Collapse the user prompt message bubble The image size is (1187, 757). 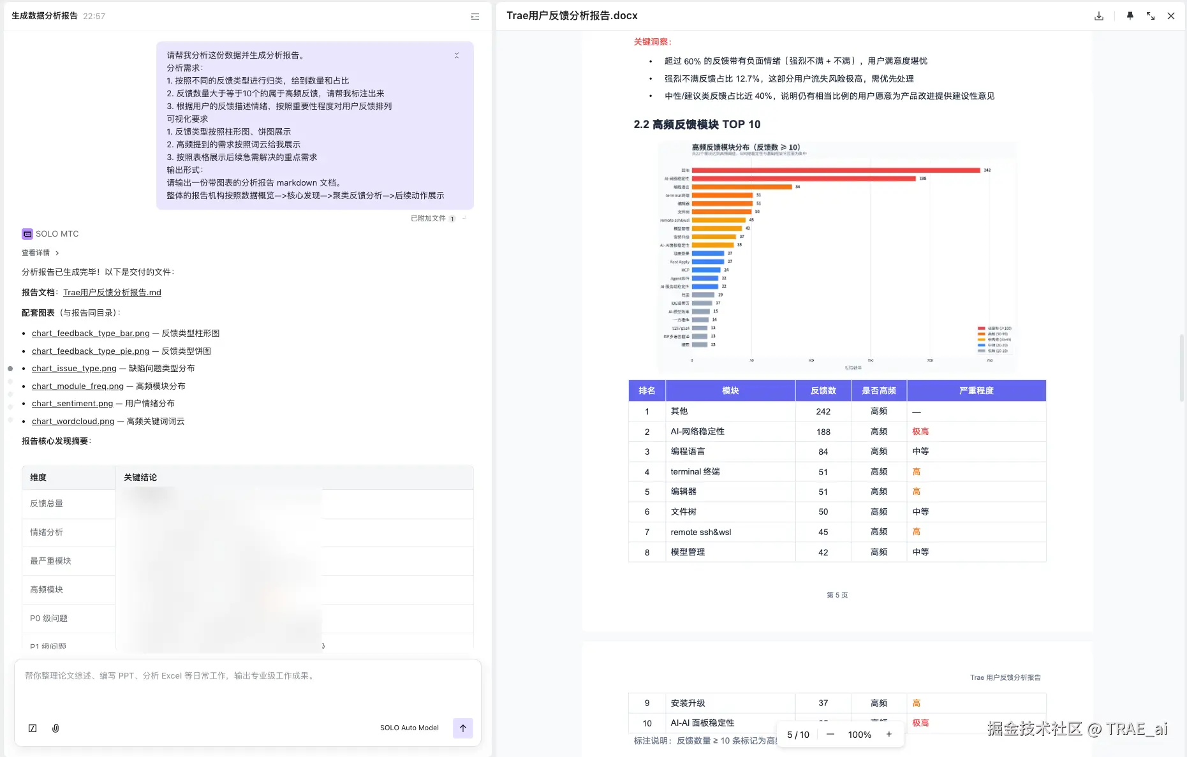pos(457,55)
